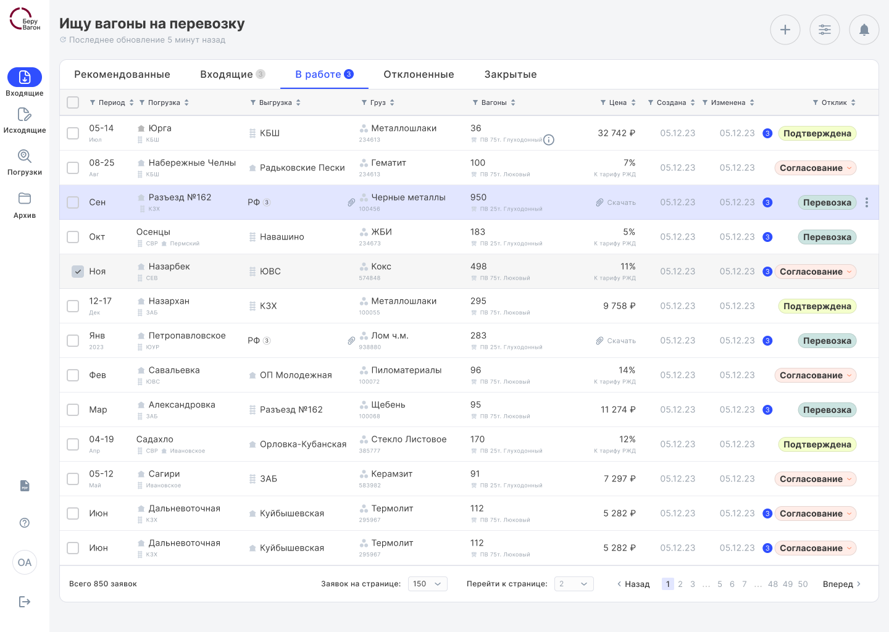Viewport: 889px width, 632px height.
Task: Select the Юрга row checkbox
Action: [x=73, y=133]
